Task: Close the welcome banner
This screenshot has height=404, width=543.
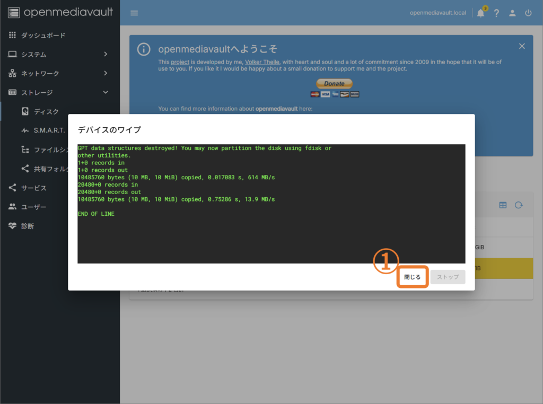Action: [x=522, y=46]
